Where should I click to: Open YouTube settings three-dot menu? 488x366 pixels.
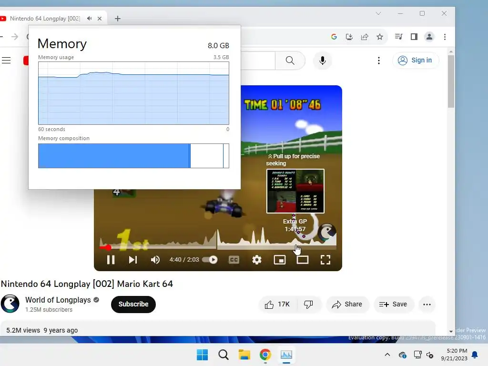point(378,61)
